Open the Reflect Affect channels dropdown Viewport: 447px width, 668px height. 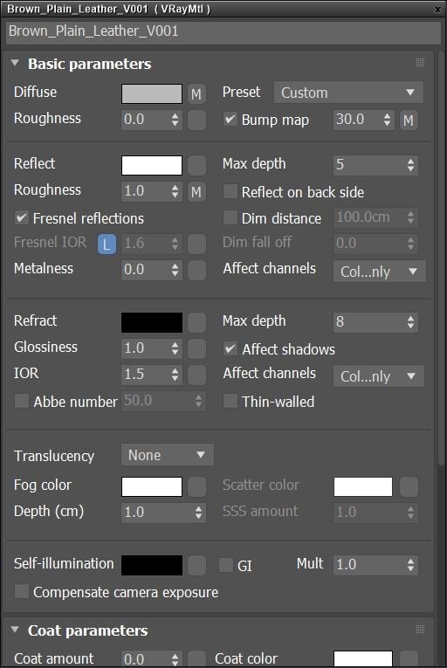(x=379, y=272)
